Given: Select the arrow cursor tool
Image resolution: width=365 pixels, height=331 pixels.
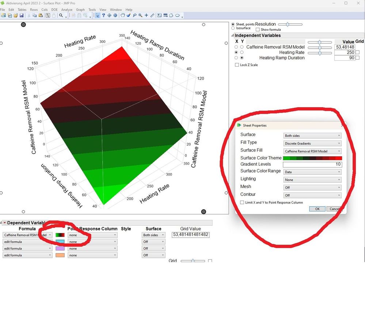Looking at the screenshot, I should pyautogui.click(x=97, y=15).
